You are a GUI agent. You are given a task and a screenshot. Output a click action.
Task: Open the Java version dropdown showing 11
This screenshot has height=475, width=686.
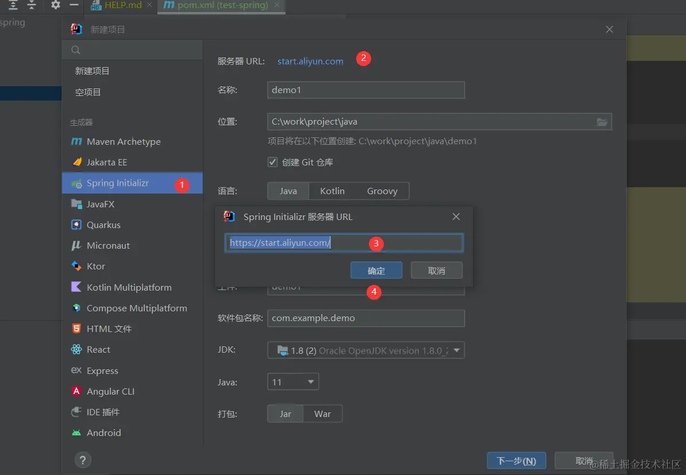(x=293, y=382)
